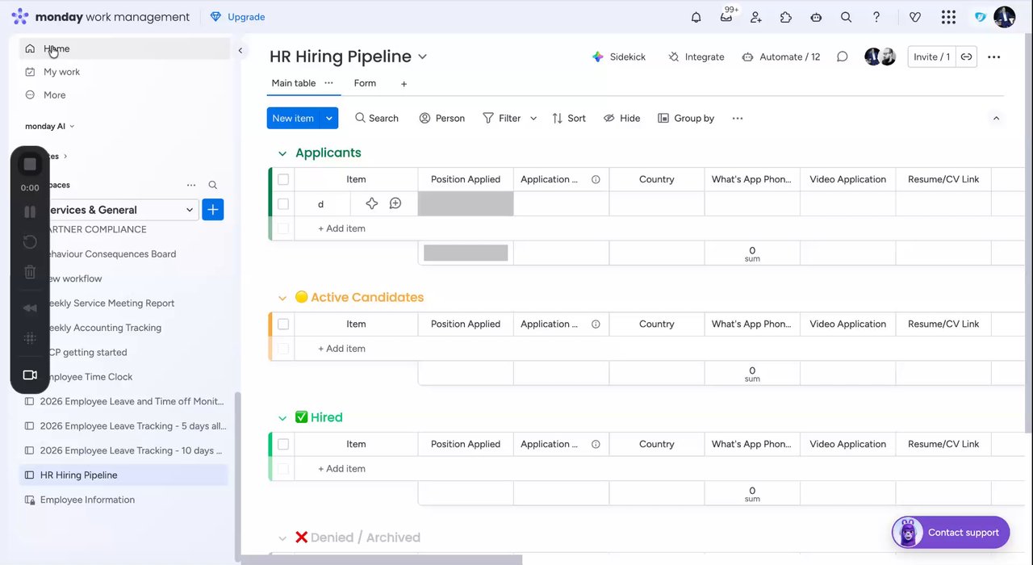The image size is (1033, 565).
Task: Open New item dropdown arrow
Action: click(328, 118)
